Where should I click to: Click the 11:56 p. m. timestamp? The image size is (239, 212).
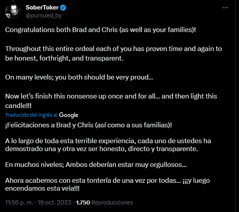click(x=20, y=202)
